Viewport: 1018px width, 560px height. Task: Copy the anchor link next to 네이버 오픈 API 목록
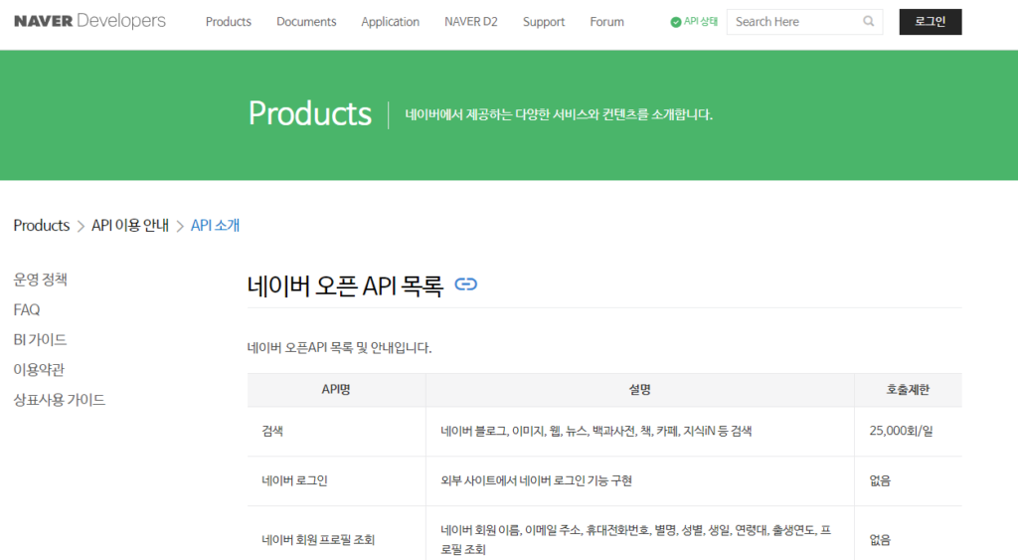pyautogui.click(x=465, y=284)
